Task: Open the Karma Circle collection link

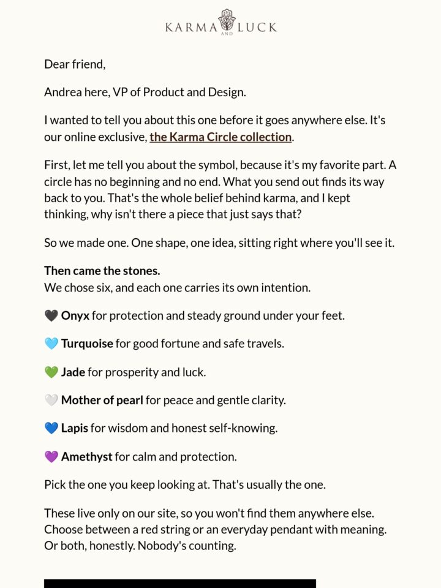Action: point(221,137)
